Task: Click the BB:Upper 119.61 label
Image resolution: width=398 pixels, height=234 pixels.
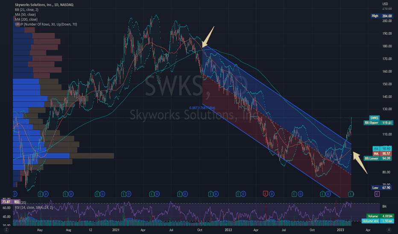Action: tap(378, 123)
